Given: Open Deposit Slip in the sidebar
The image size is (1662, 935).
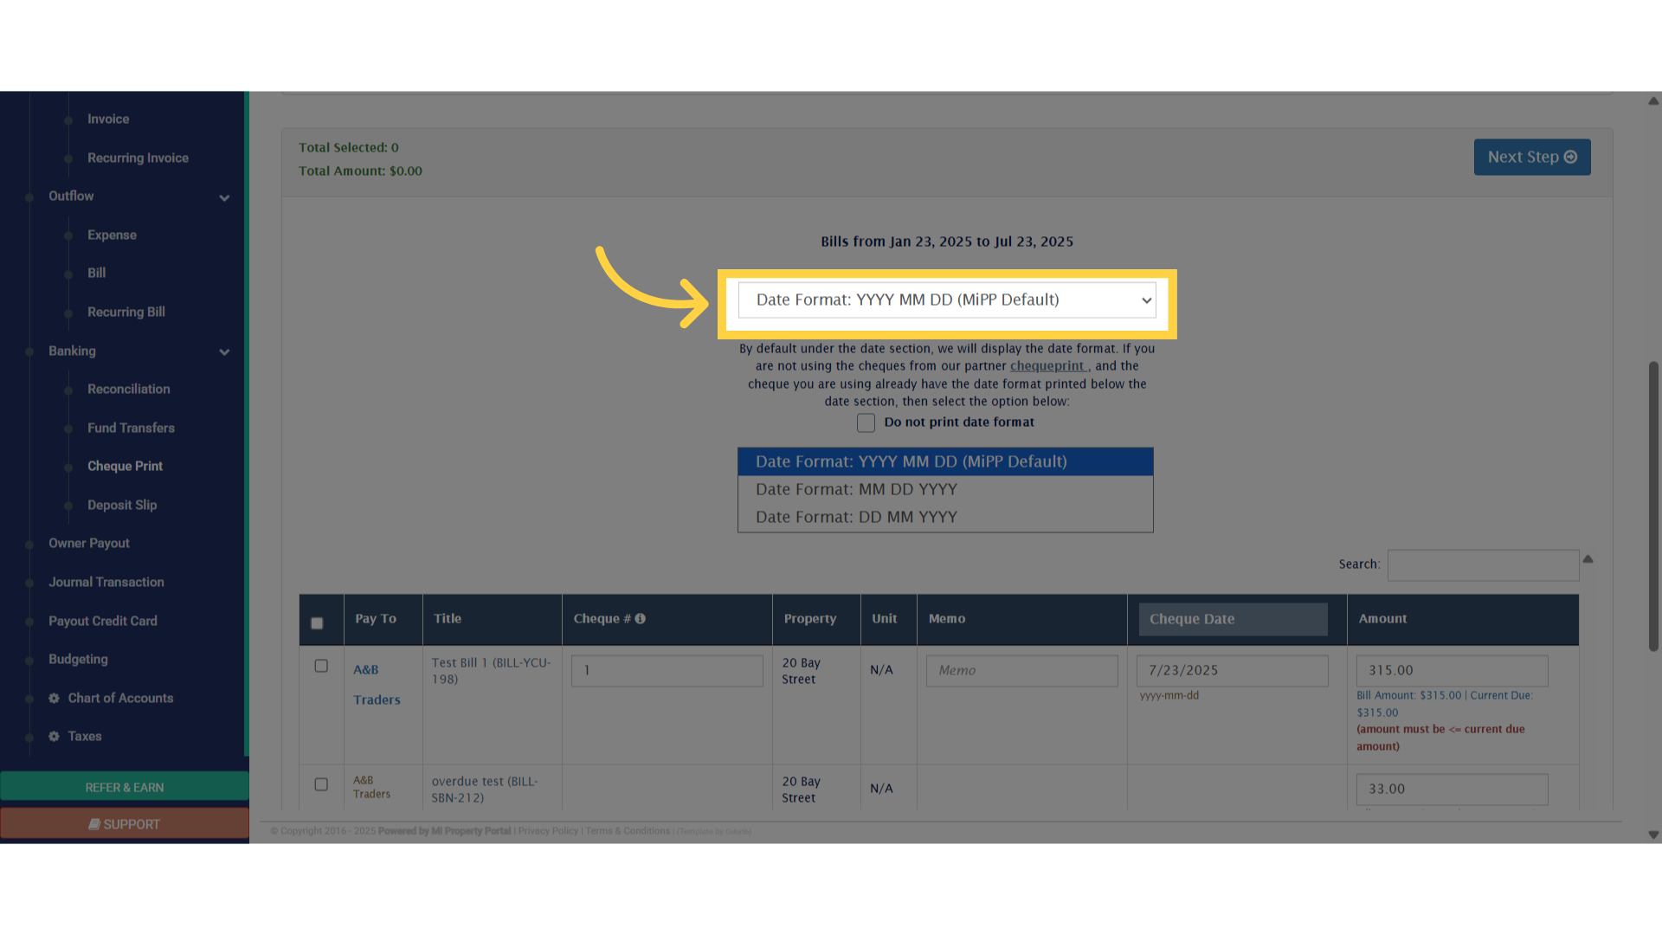Looking at the screenshot, I should 122,505.
